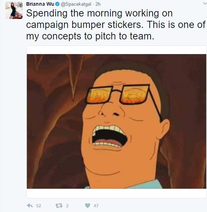This screenshot has height=212, width=207.
Task: Click the Brianna Wu display name
Action: pyautogui.click(x=40, y=4)
